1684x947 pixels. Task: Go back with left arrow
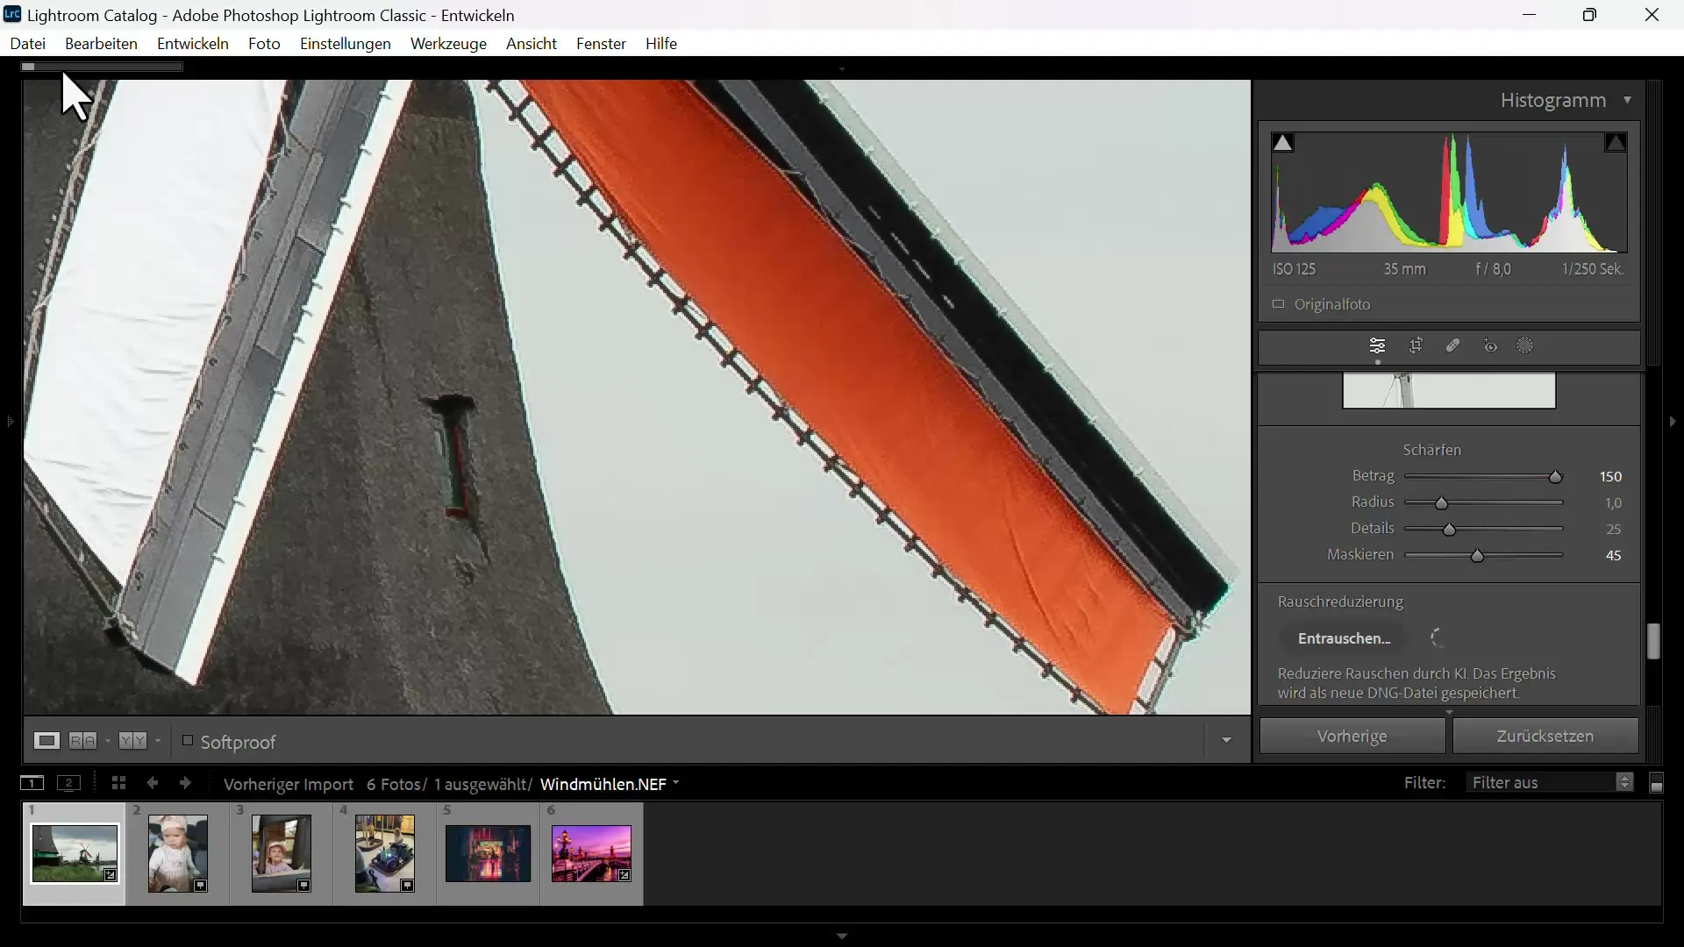153,783
